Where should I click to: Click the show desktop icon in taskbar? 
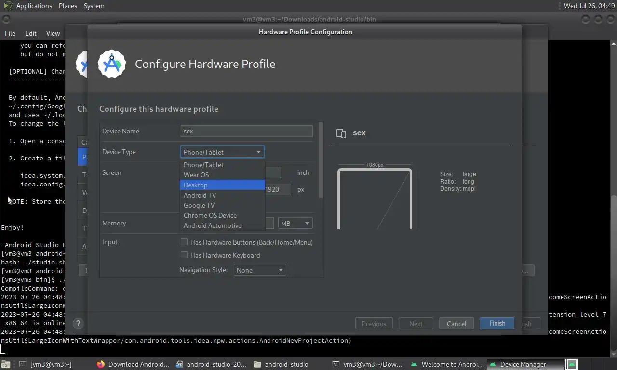5,364
